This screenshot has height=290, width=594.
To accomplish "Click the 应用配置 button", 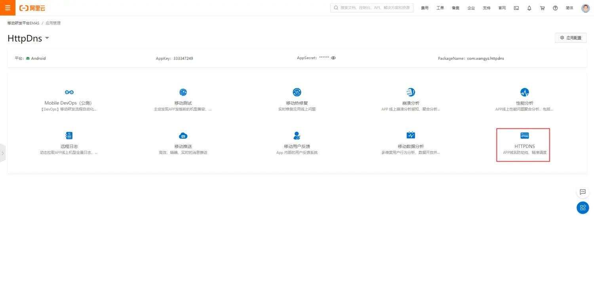I will (571, 38).
